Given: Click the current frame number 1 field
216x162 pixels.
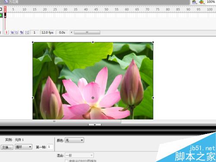Looking at the screenshot, I should pos(35,32).
